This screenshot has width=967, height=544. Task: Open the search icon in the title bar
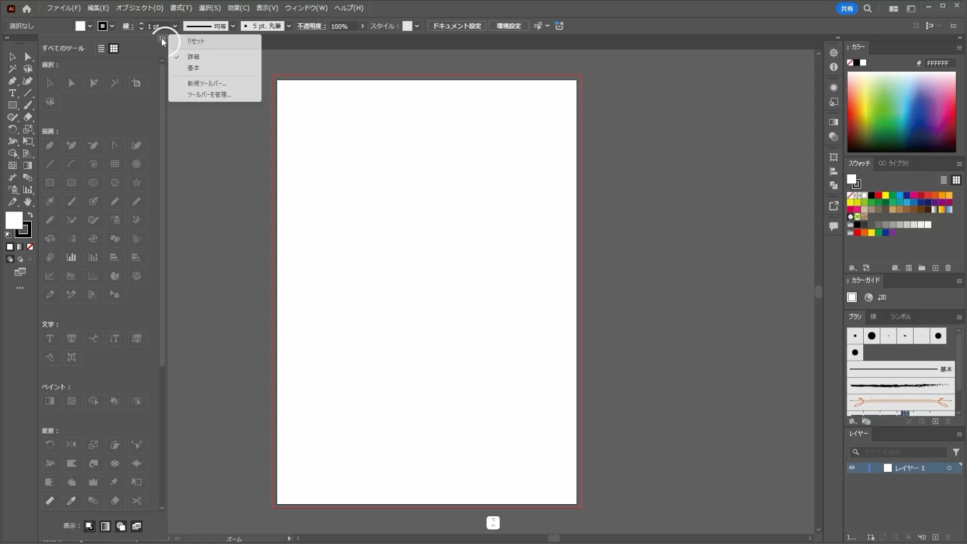tap(868, 9)
